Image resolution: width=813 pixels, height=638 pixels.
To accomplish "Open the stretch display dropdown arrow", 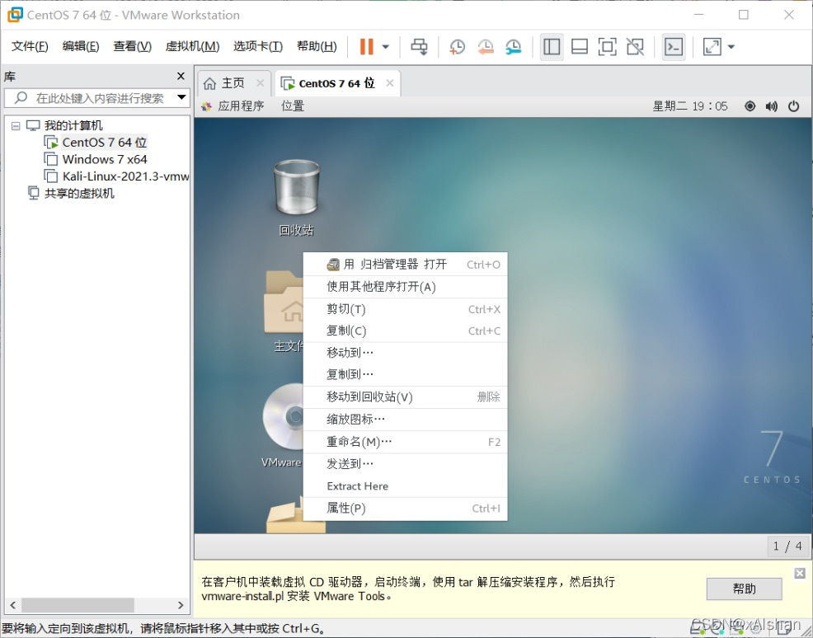I will 731,47.
